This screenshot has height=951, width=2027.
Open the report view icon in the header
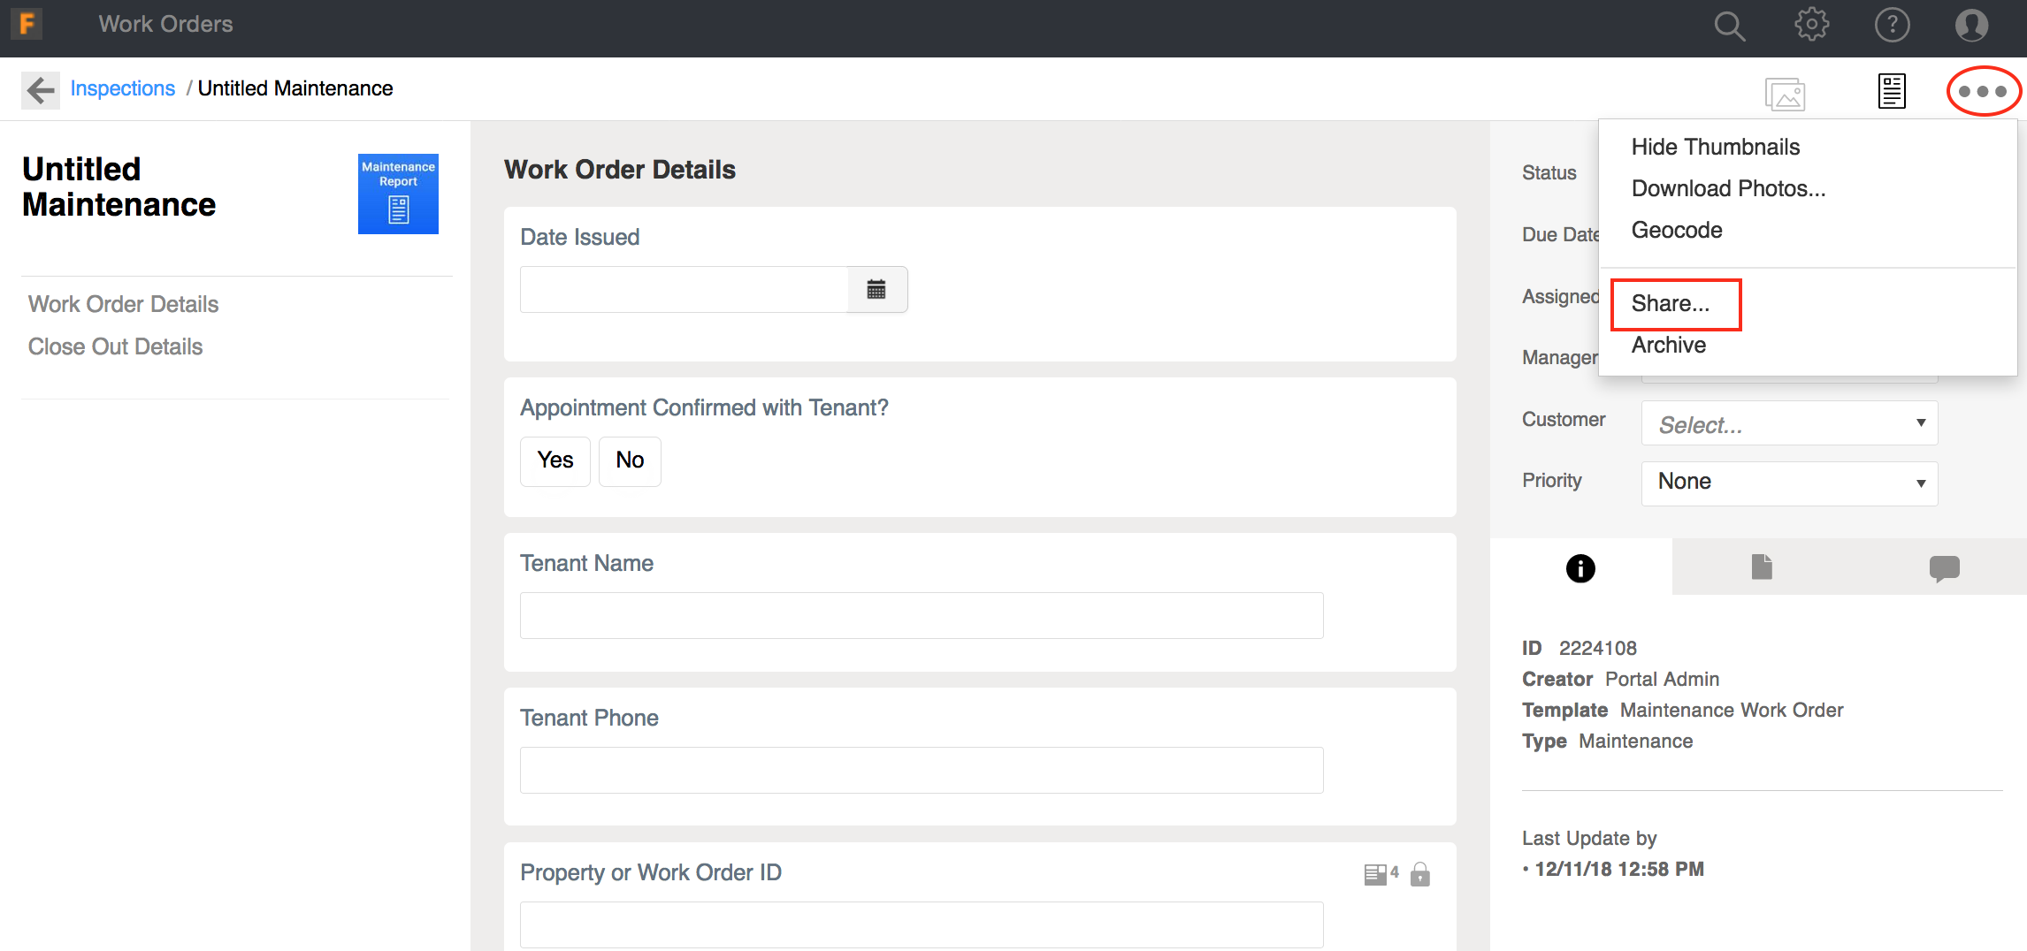click(x=1891, y=90)
